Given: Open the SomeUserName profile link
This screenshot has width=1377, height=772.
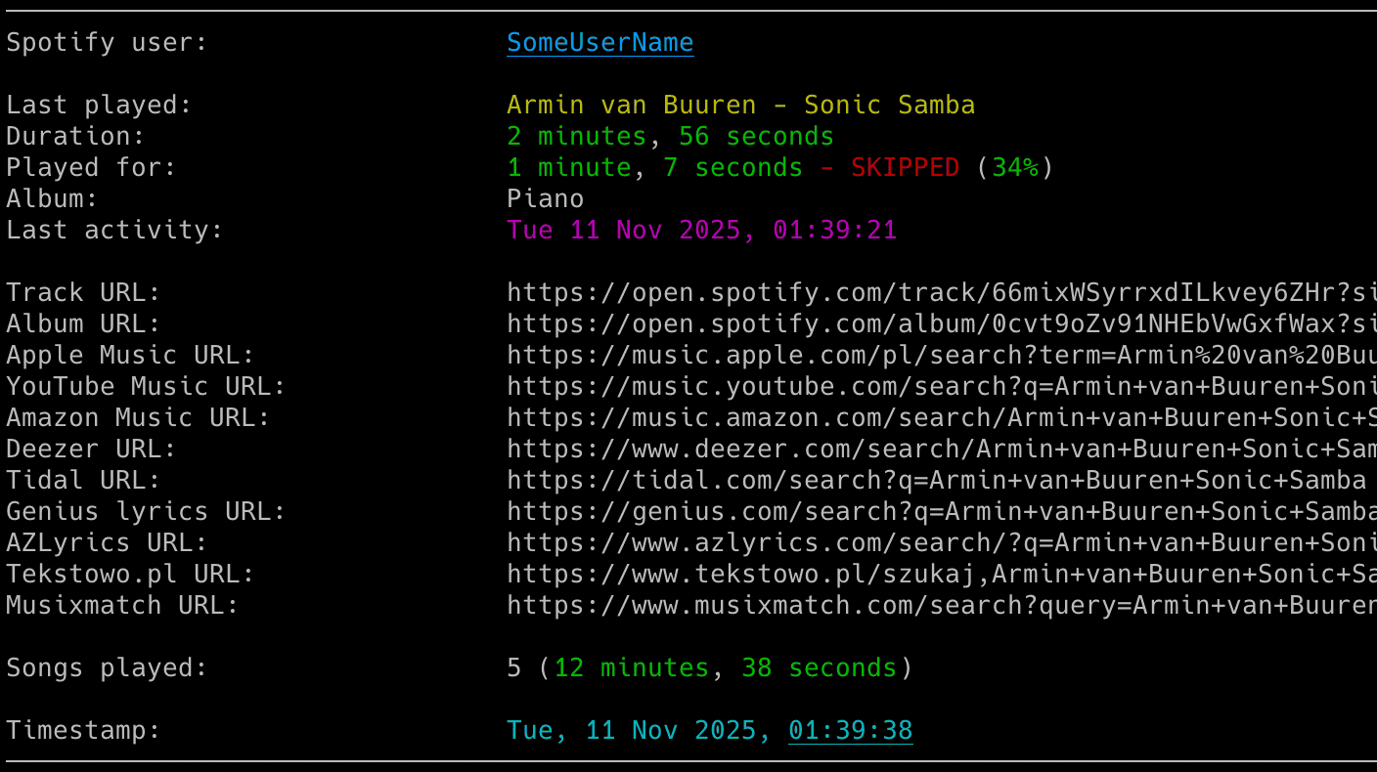Looking at the screenshot, I should (600, 43).
